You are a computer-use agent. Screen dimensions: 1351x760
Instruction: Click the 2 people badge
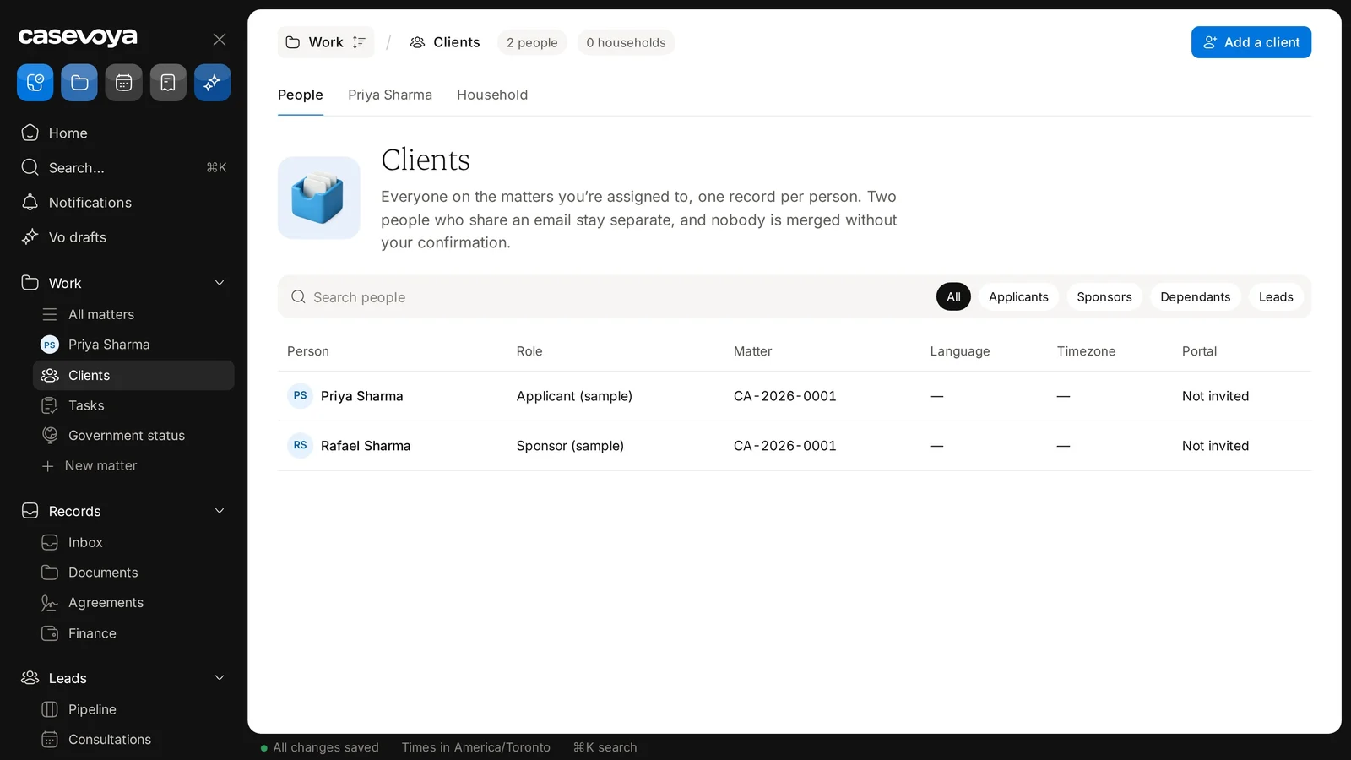[x=532, y=42]
